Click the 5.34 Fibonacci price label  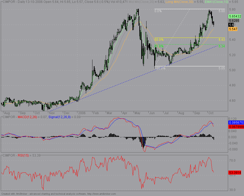pos(221,46)
